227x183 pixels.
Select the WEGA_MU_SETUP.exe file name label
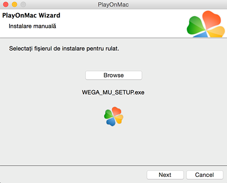113,92
